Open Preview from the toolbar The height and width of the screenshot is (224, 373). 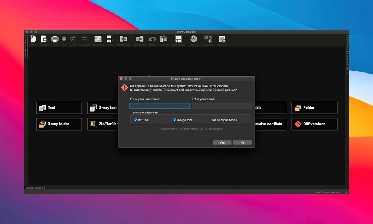point(44,39)
